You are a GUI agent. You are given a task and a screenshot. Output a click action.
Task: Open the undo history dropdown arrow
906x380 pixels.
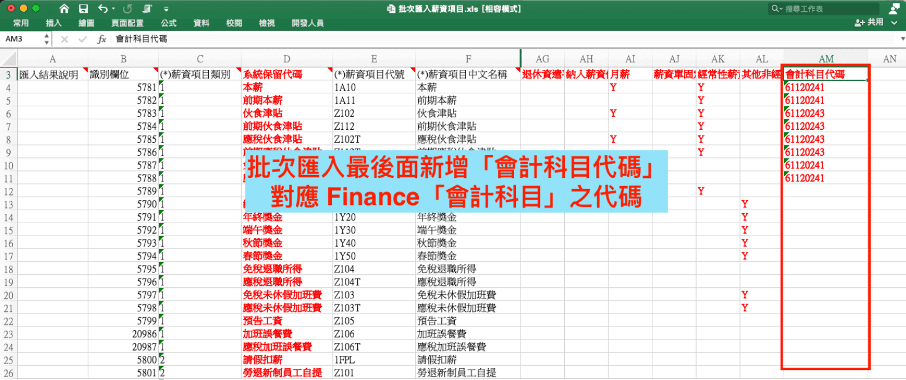(x=114, y=9)
